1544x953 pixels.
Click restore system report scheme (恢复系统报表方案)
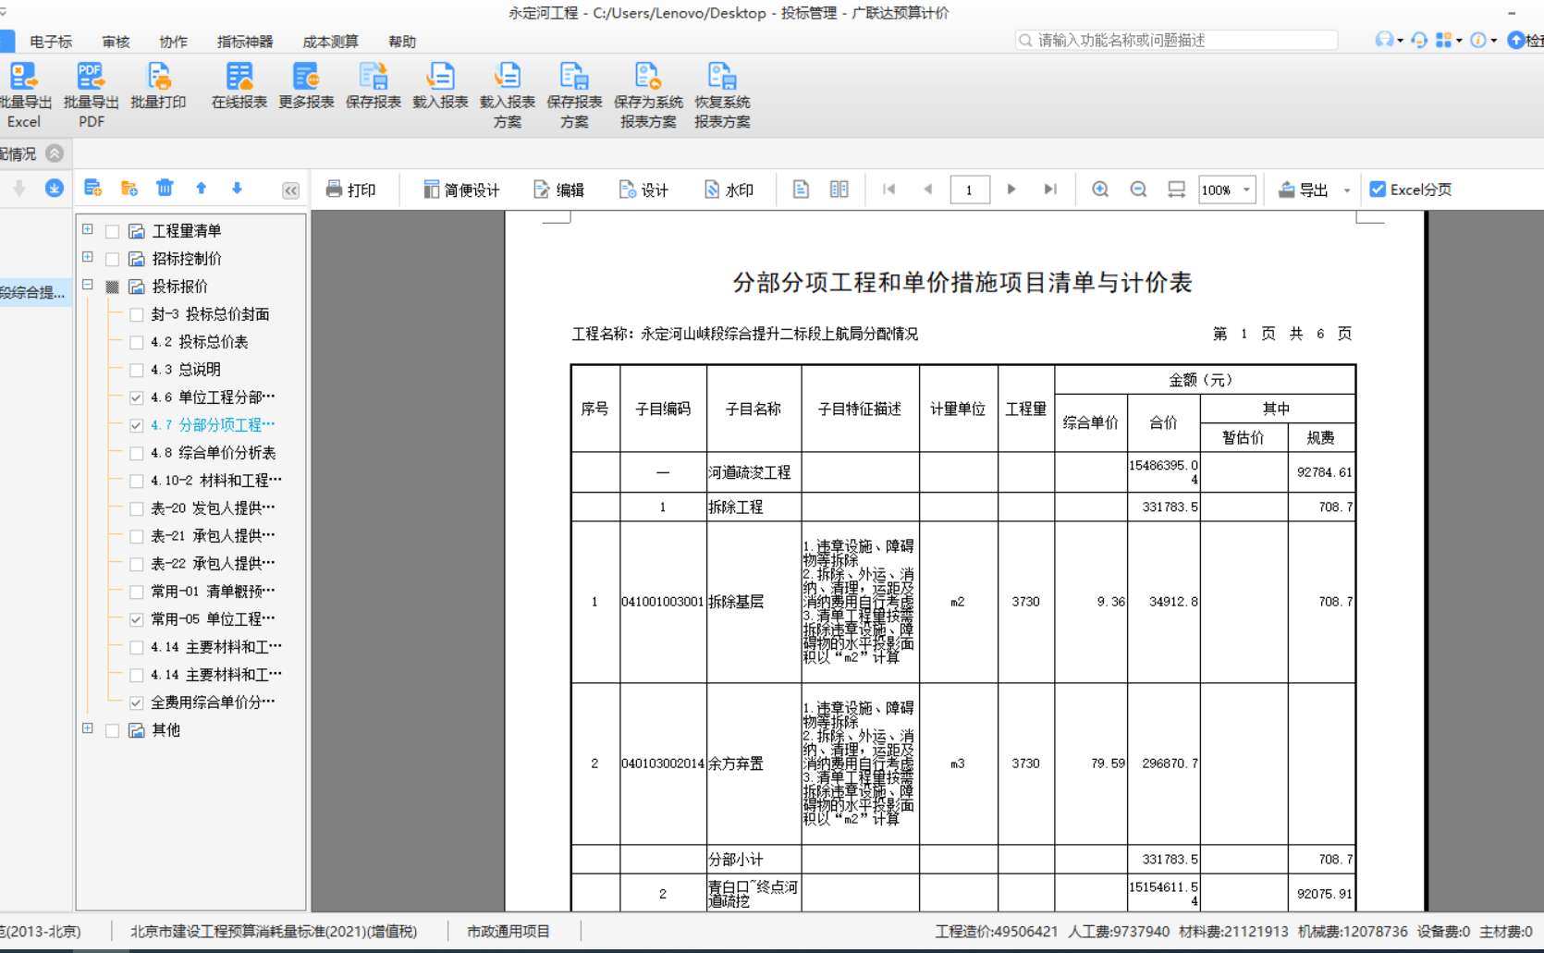(722, 95)
